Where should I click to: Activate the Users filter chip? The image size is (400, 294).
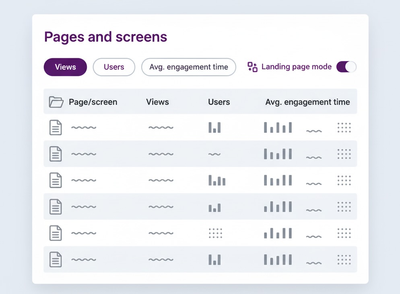tap(114, 67)
